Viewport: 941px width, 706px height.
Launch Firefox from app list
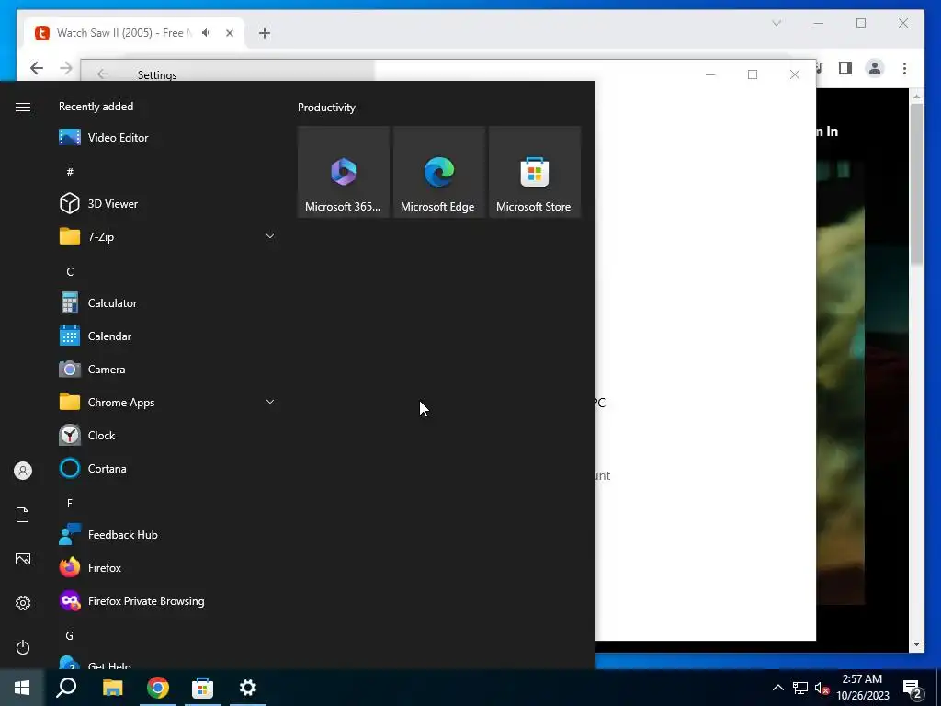click(167, 568)
